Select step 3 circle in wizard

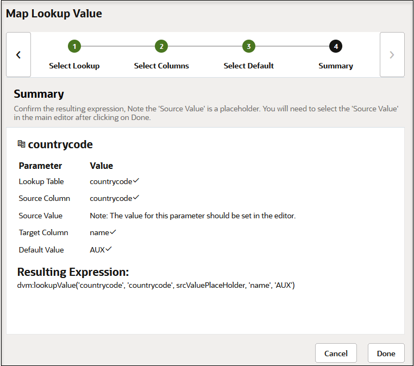point(249,47)
